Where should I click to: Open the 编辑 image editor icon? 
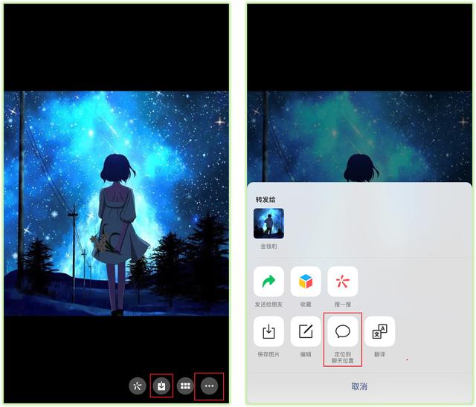[x=306, y=331]
